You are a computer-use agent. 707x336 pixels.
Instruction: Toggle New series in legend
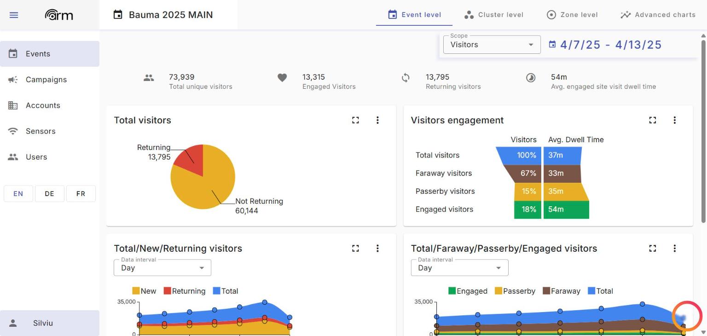tap(144, 291)
